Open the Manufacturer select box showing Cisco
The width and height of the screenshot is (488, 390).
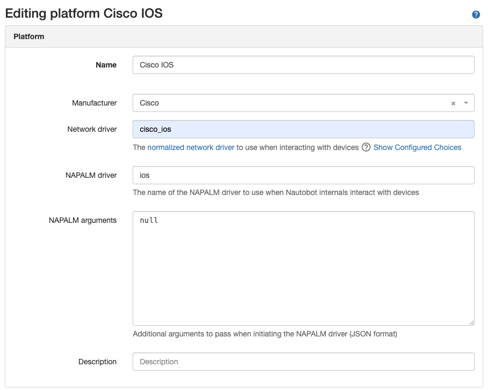point(290,103)
